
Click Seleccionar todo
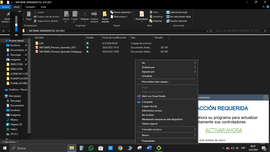click(177, 12)
